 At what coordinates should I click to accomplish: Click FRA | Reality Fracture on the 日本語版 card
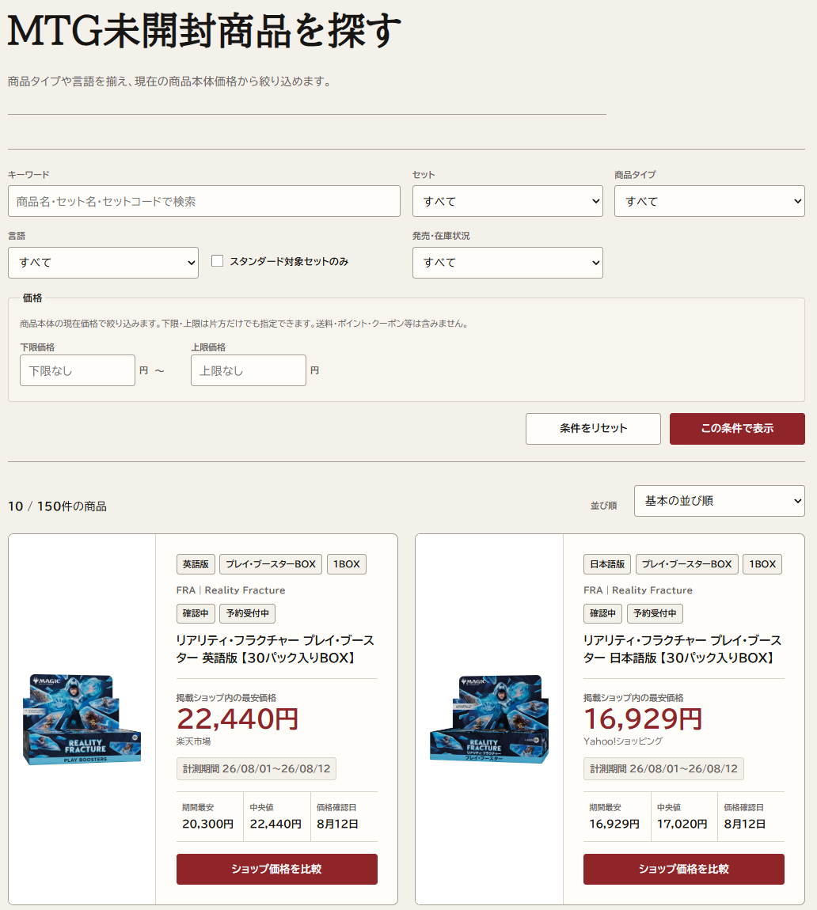point(638,590)
